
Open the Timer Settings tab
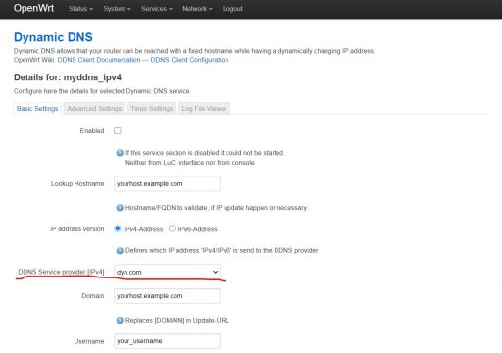tap(152, 109)
